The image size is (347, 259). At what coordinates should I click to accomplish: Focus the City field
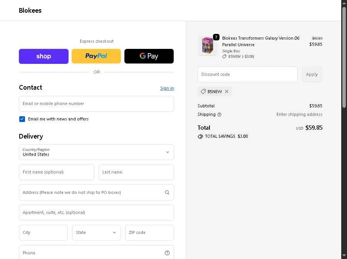pyautogui.click(x=43, y=232)
